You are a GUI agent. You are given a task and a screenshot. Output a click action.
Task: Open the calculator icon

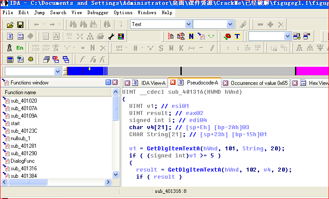pos(10,60)
